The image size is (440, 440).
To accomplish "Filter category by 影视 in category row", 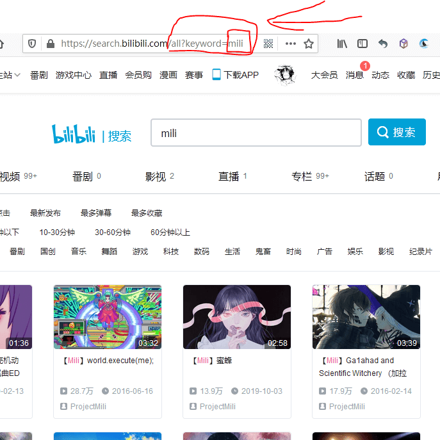I will pos(386,252).
